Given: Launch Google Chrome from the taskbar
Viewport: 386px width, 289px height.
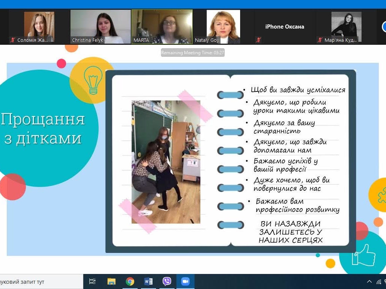Looking at the screenshot, I should click(x=130, y=281).
